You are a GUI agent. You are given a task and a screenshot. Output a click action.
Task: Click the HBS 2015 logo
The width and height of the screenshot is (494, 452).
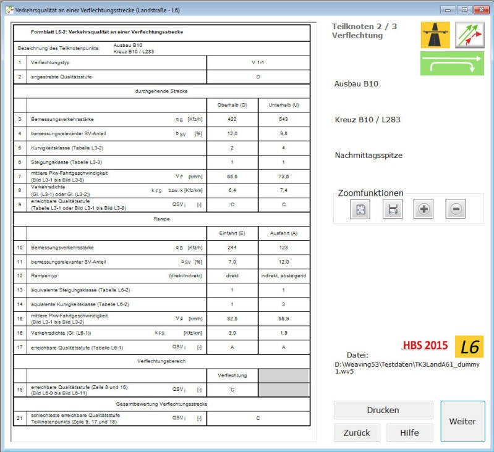pyautogui.click(x=425, y=345)
